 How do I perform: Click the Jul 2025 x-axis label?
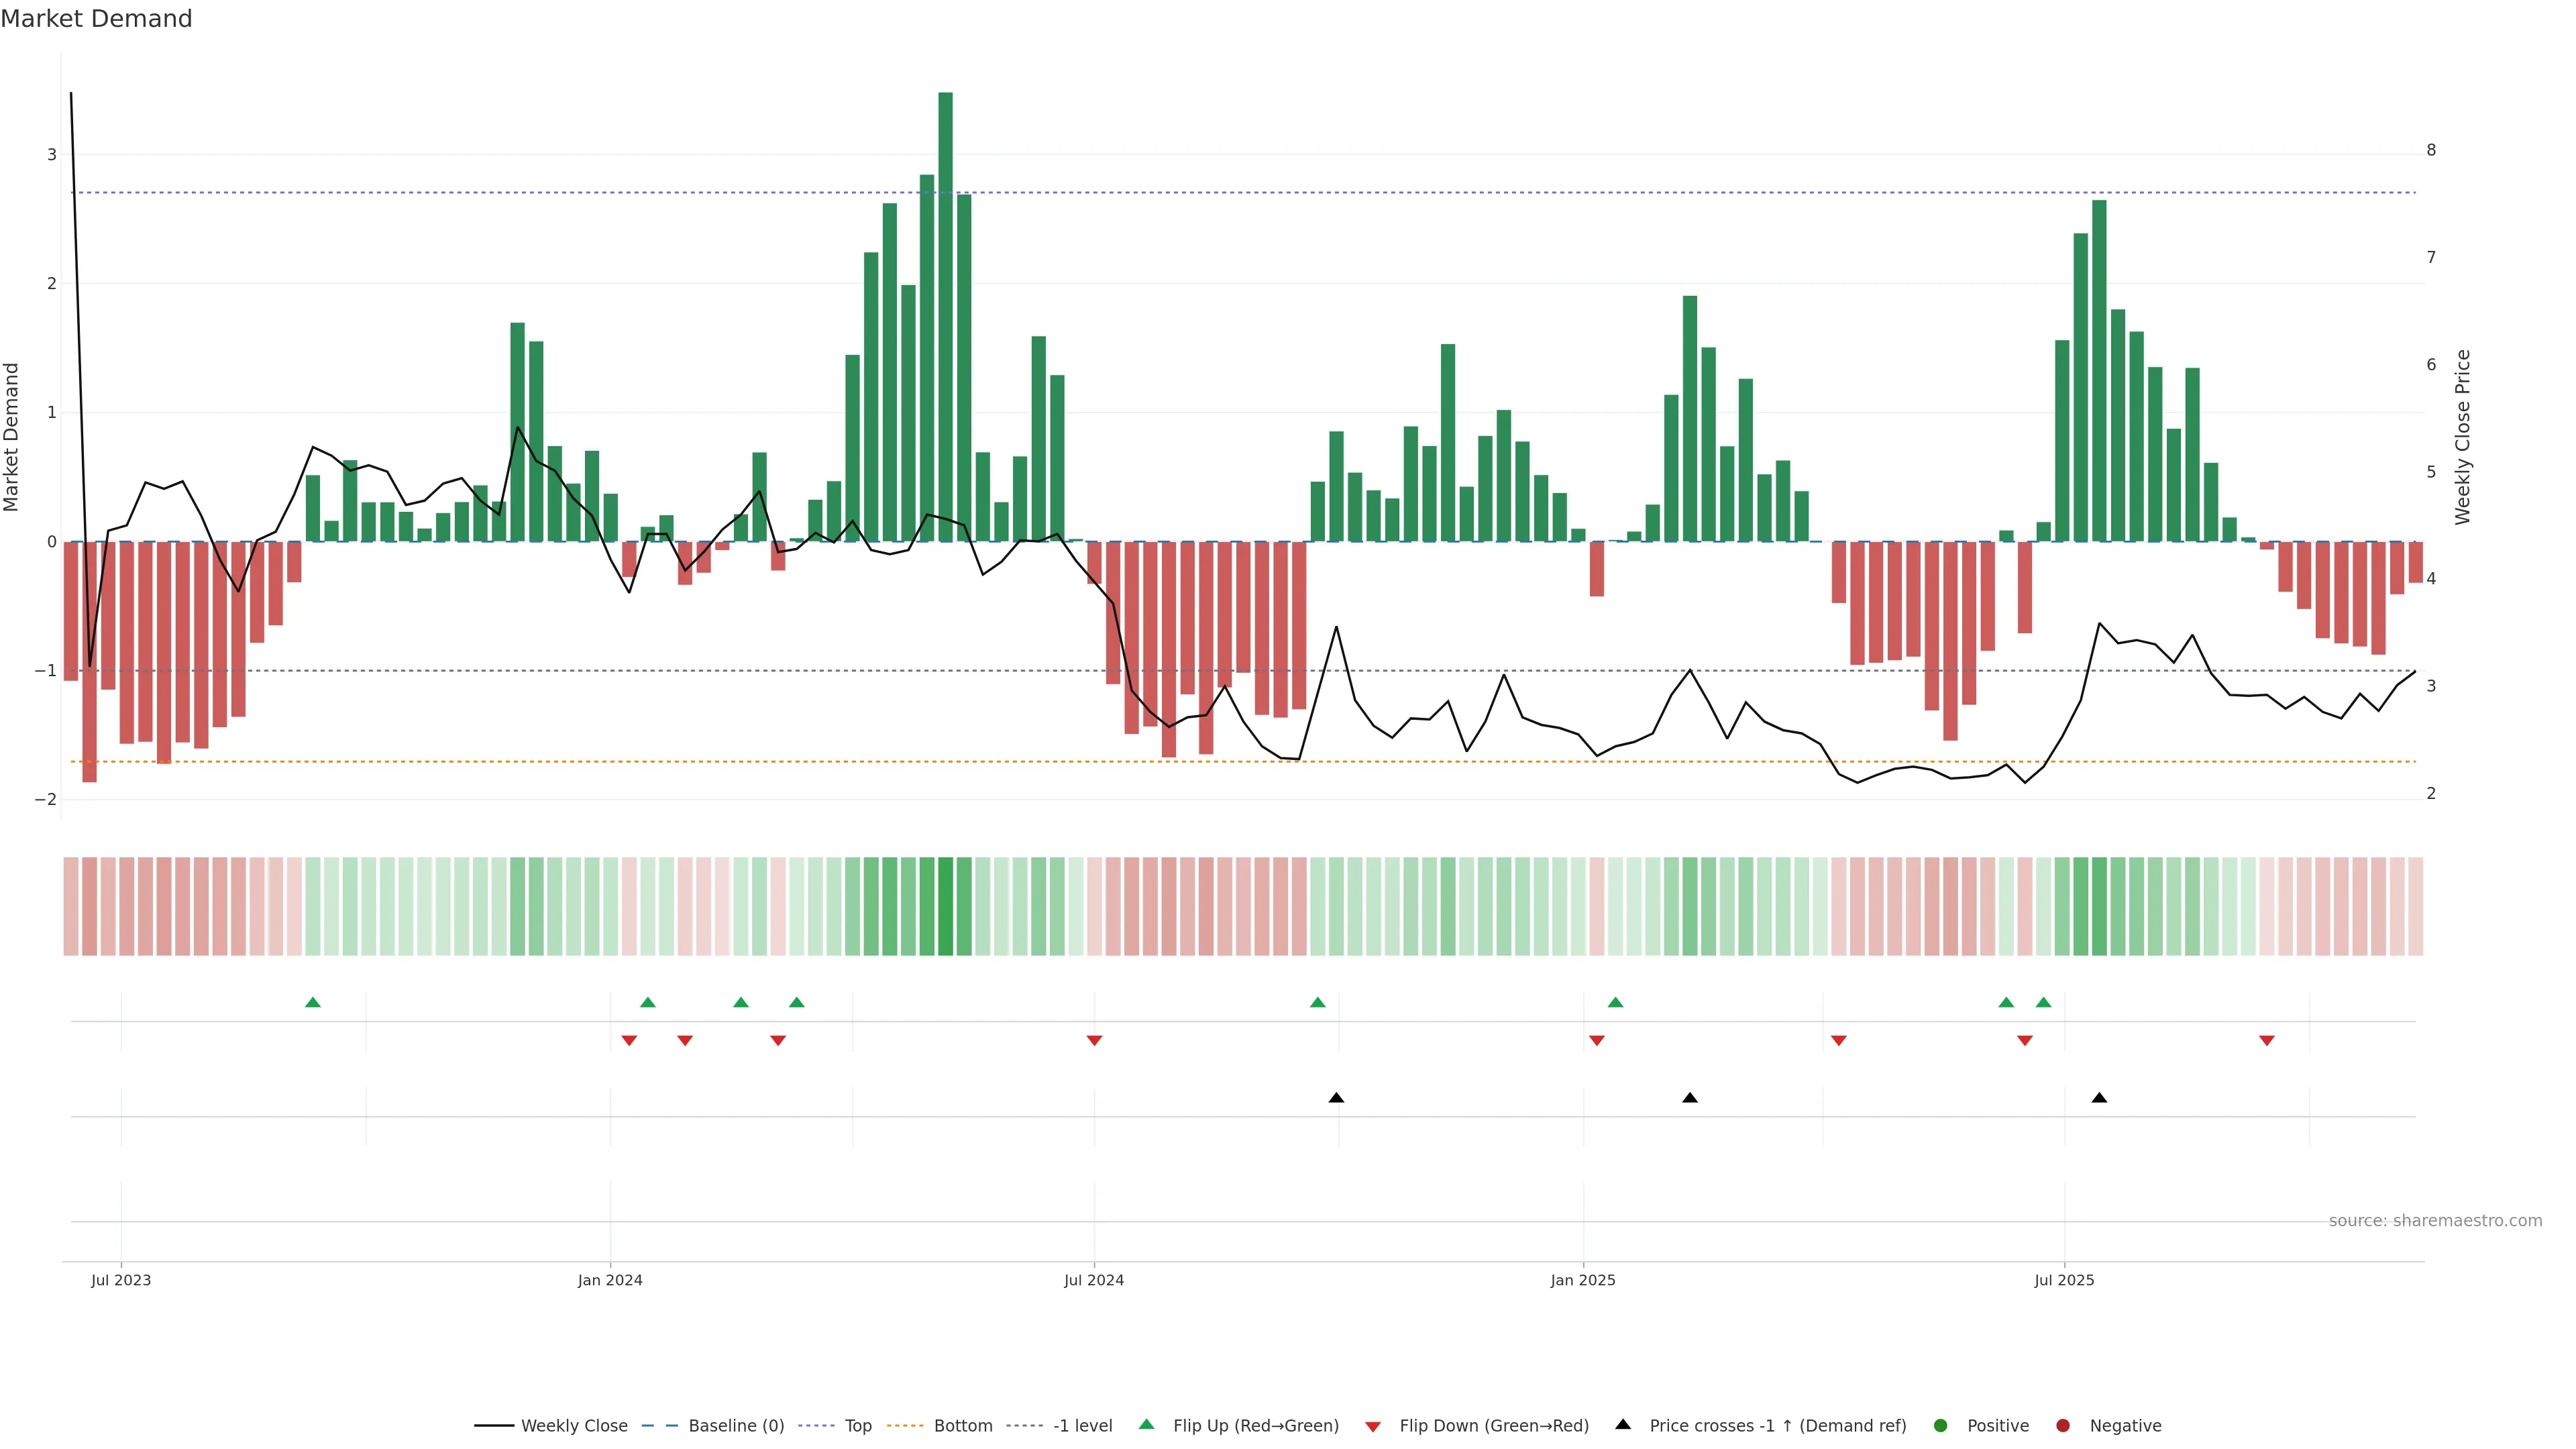click(2064, 1280)
